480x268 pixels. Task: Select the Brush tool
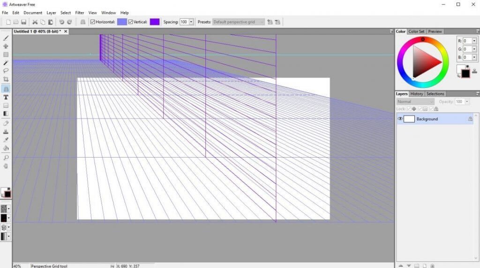6,38
